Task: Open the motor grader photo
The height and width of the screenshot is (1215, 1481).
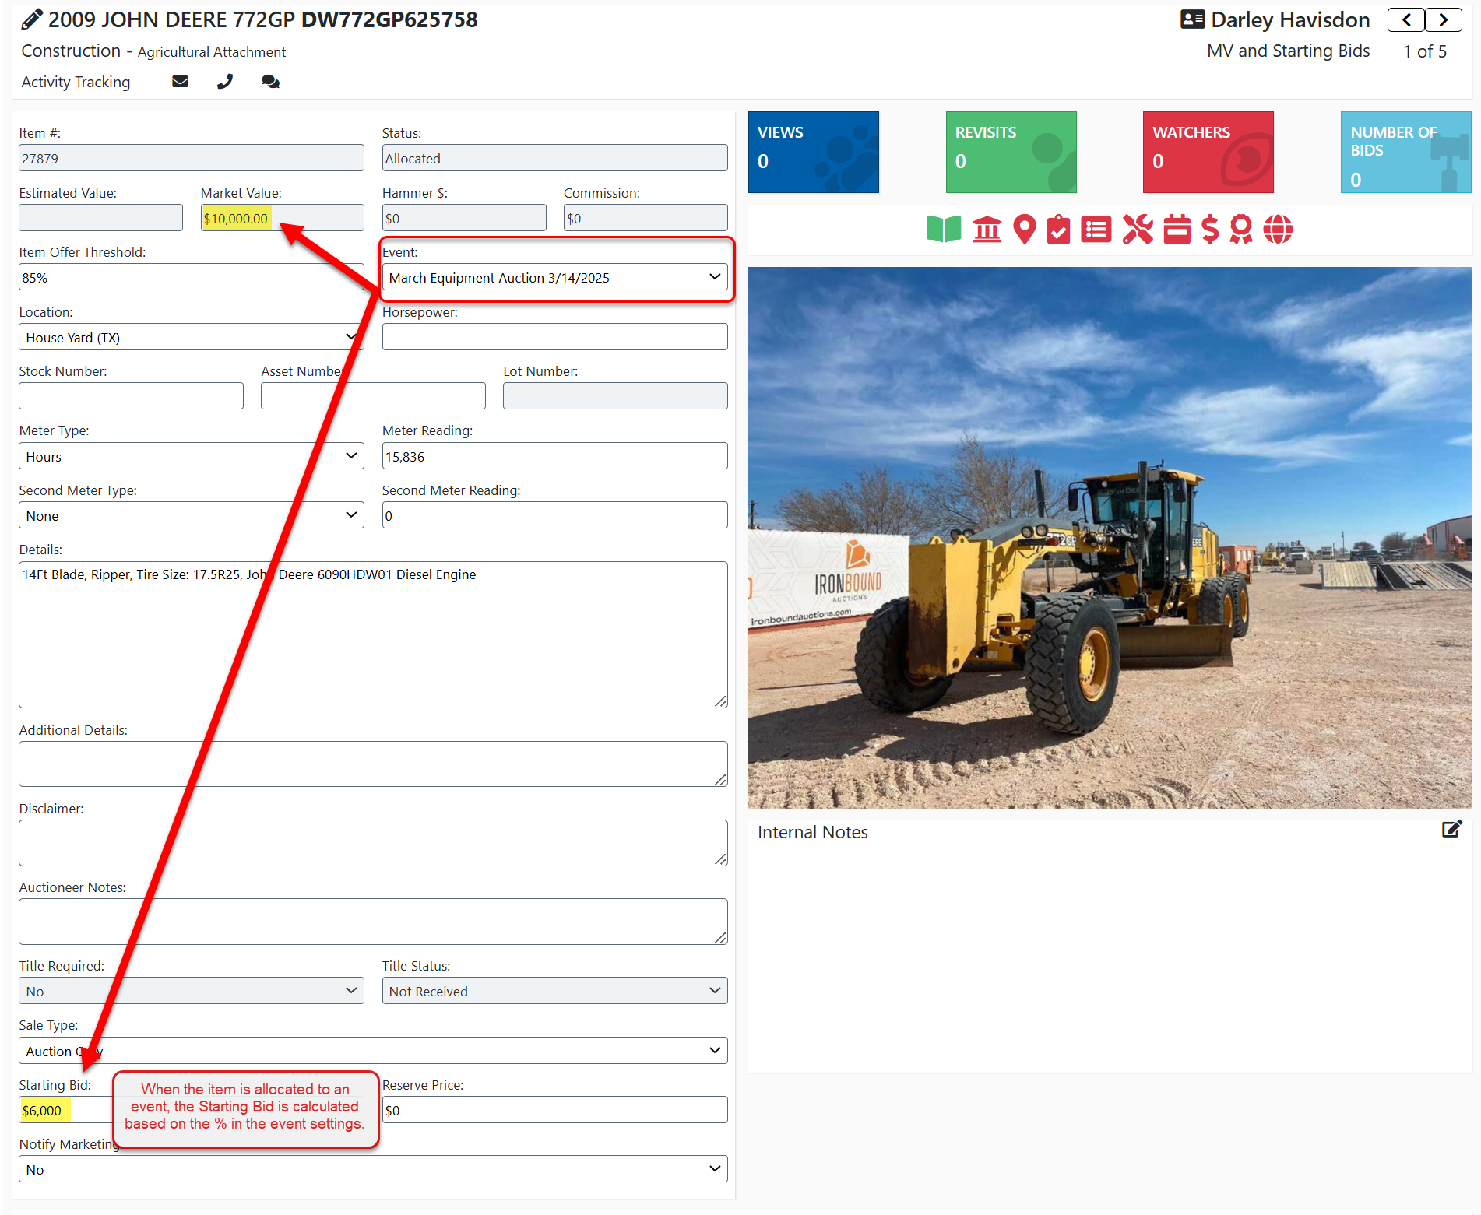Action: [x=1110, y=538]
